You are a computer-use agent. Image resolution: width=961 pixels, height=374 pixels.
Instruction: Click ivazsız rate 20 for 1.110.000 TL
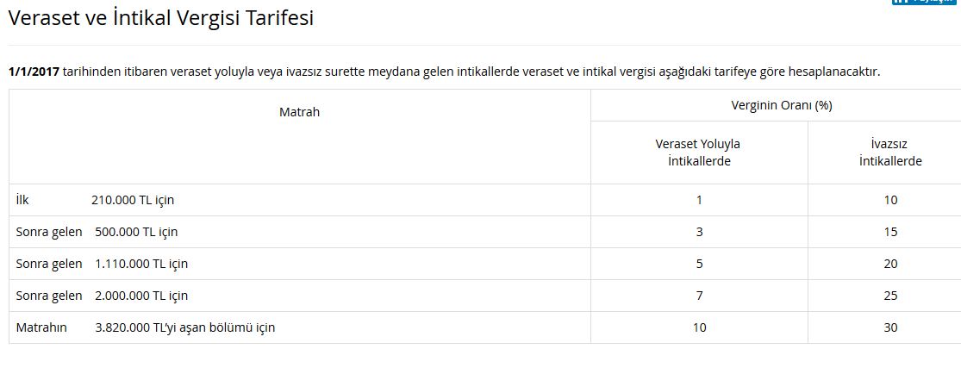(890, 264)
